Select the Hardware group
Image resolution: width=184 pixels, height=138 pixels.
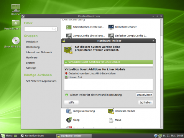point(32,58)
